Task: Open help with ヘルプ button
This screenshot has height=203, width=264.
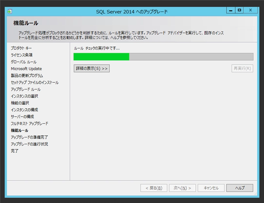Action: pyautogui.click(x=240, y=188)
